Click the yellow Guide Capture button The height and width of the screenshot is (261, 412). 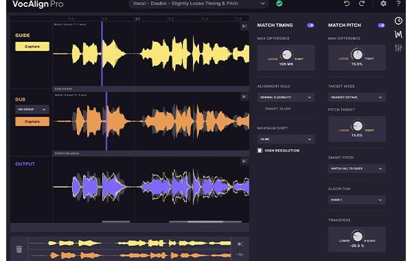pyautogui.click(x=32, y=47)
